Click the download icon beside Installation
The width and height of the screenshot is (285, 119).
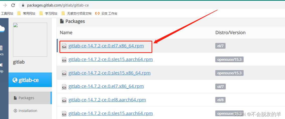point(15,111)
